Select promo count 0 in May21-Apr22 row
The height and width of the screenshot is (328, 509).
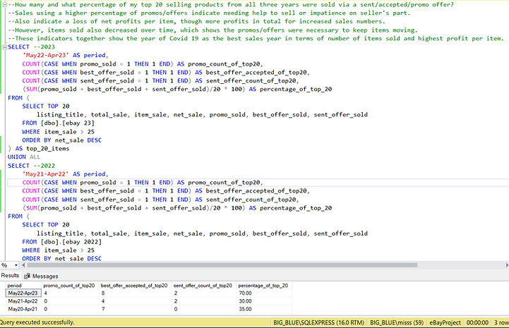70,301
